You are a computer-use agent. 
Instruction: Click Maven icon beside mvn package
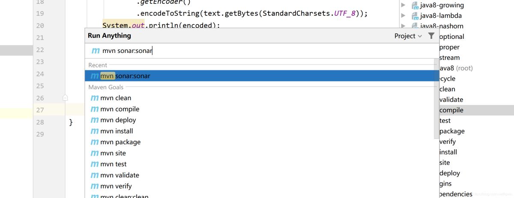[95, 142]
